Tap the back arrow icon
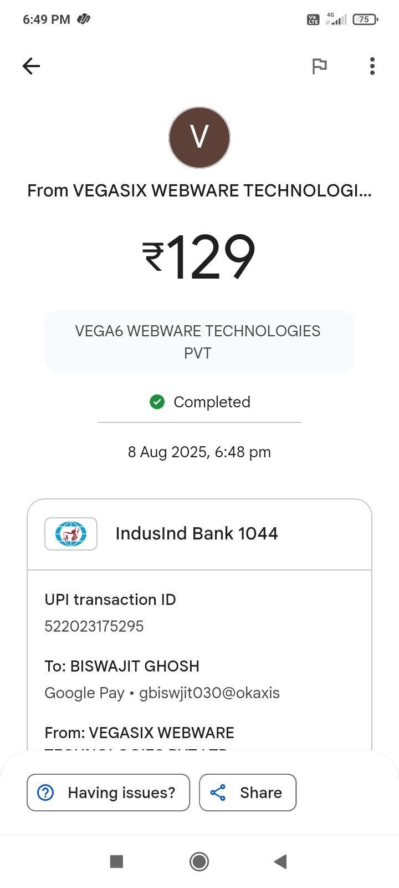Screen dimensions: 399x888 pos(31,66)
